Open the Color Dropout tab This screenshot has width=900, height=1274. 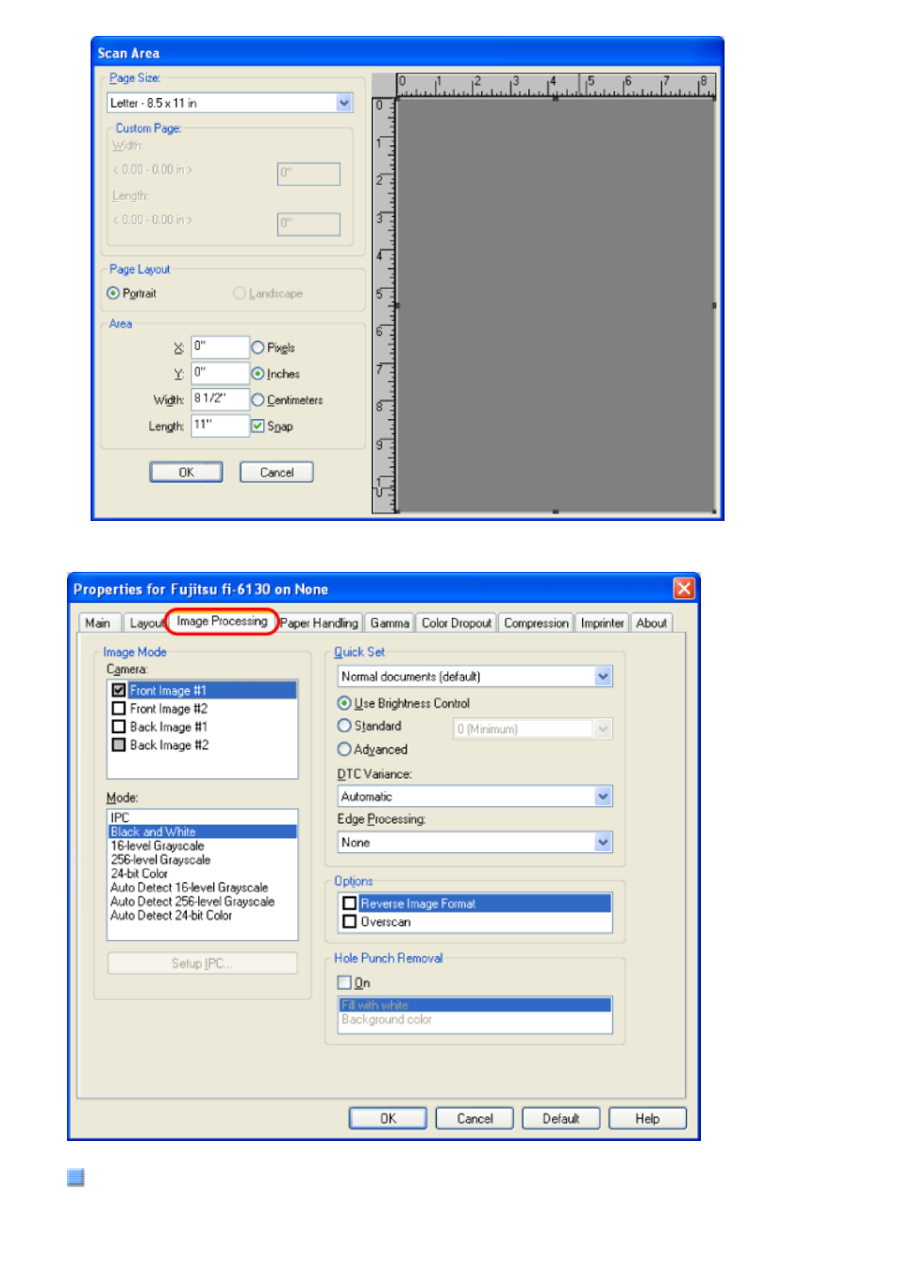pyautogui.click(x=457, y=623)
